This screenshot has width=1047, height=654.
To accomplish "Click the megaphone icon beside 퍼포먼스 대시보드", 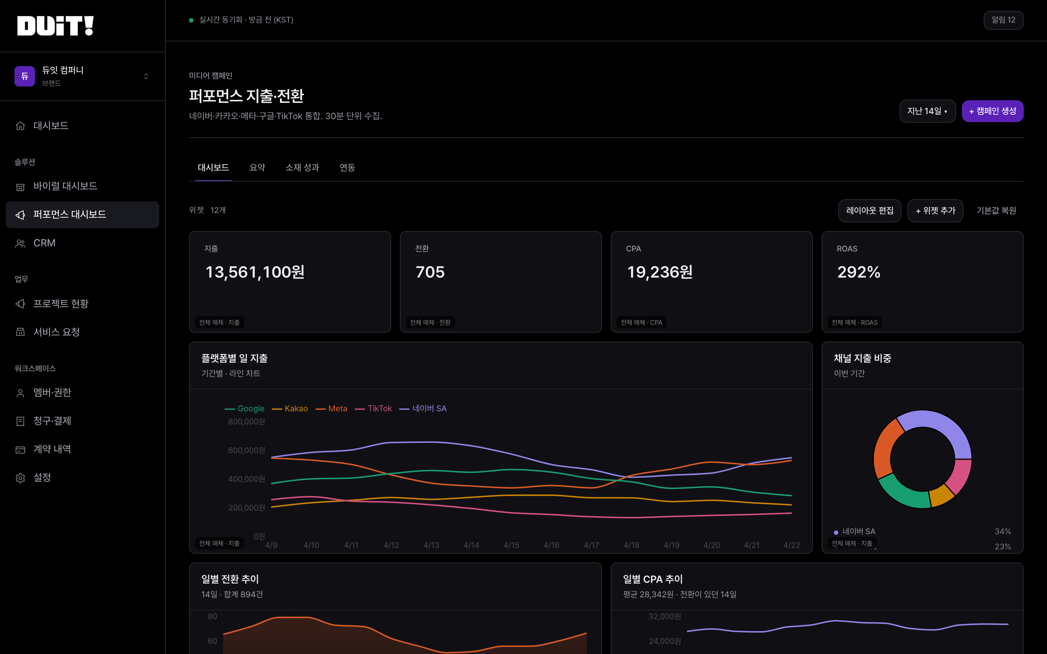I will (20, 214).
